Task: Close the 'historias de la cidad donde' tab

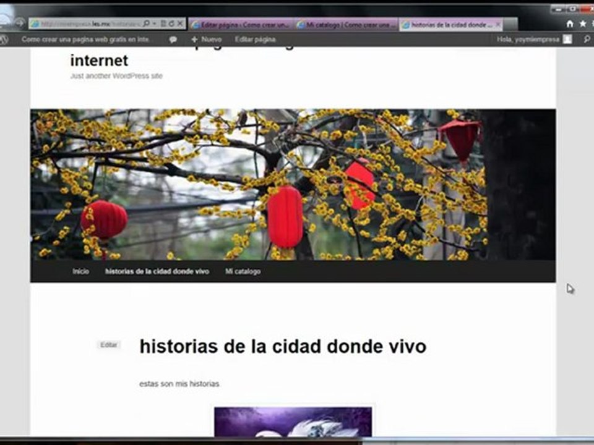Action: [x=498, y=25]
